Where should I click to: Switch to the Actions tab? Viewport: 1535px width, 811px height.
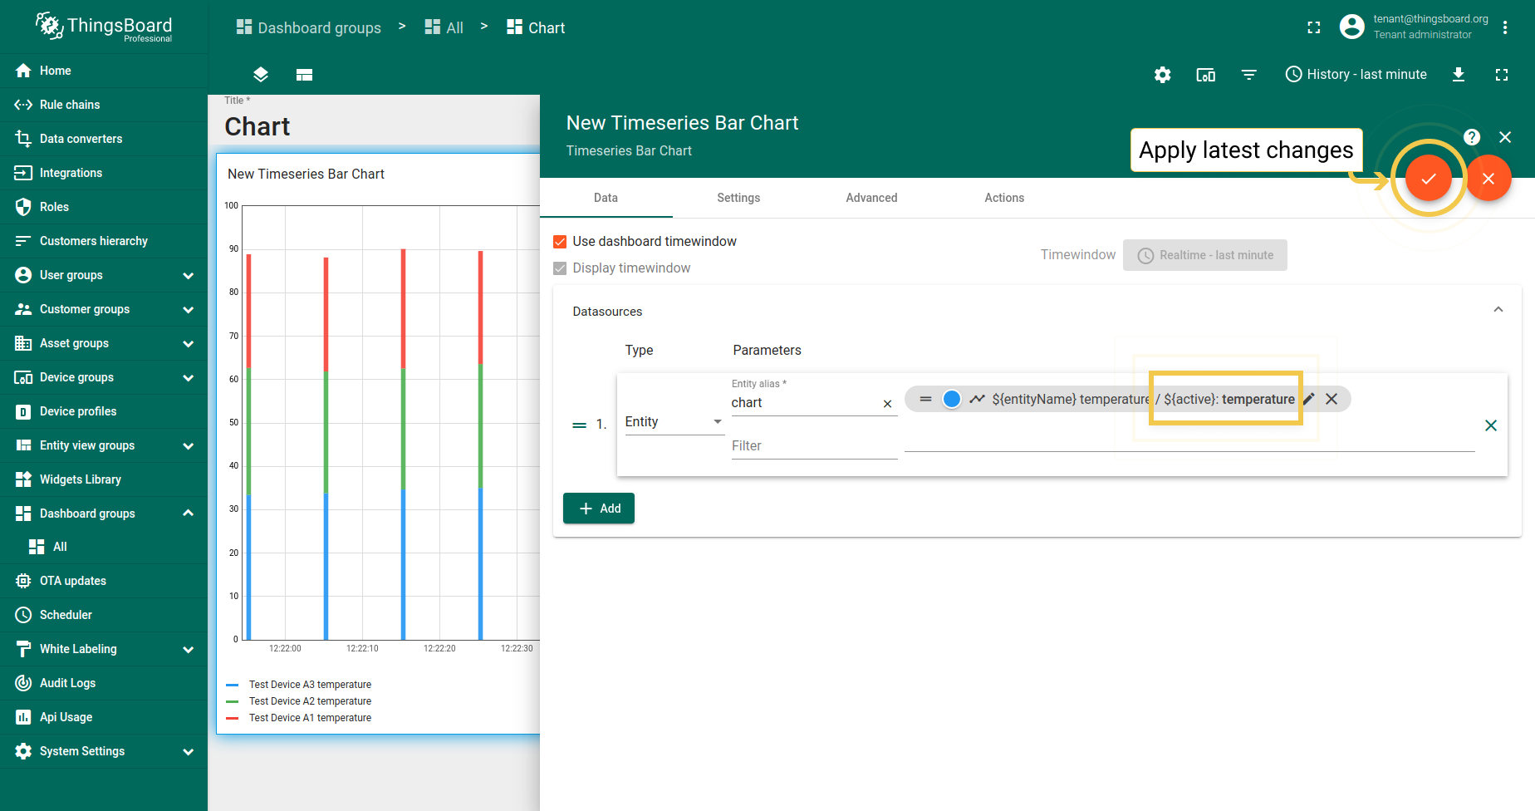point(1004,198)
